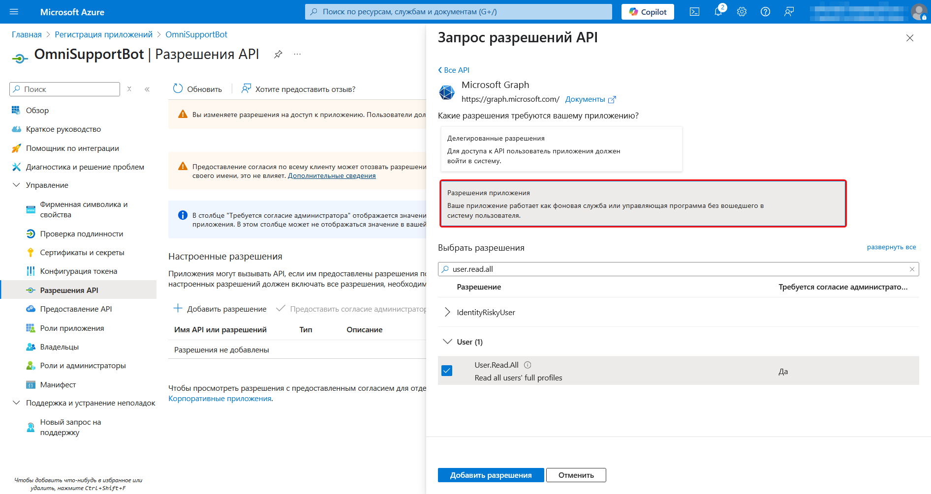Click the global Azure search field
The width and height of the screenshot is (931, 494).
click(x=458, y=12)
